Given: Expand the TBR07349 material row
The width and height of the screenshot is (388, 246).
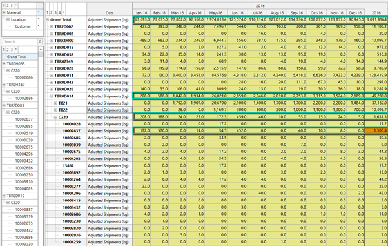Looking at the screenshot, I should (52, 61).
